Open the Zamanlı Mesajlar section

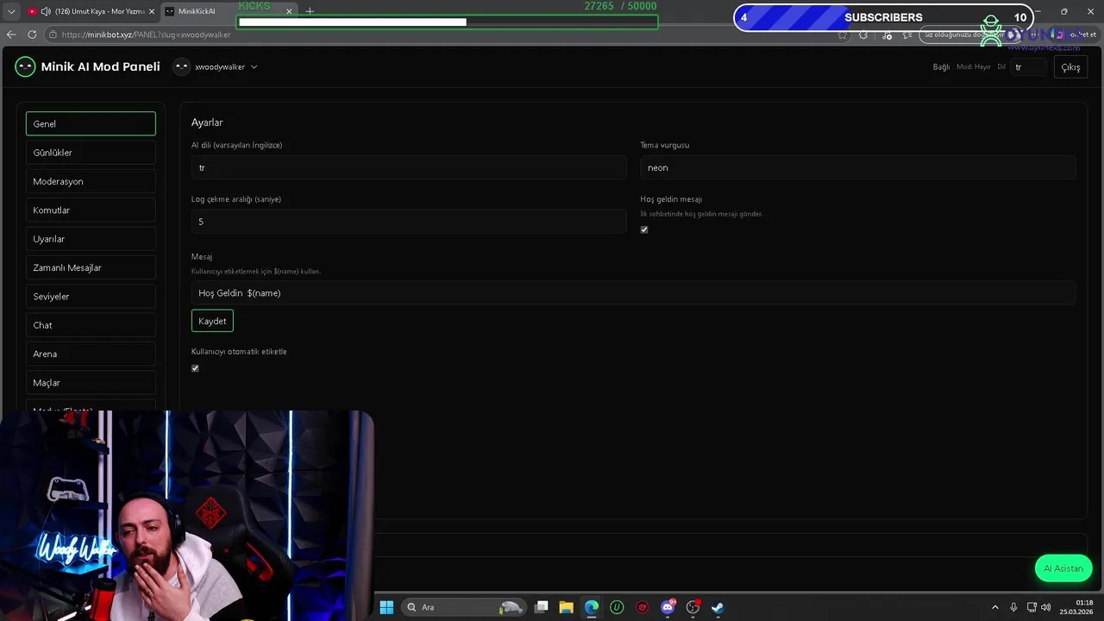point(91,267)
